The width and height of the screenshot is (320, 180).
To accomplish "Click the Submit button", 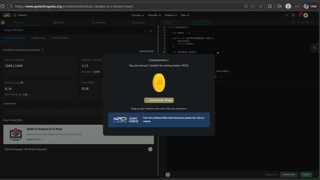I will (x=306, y=175).
